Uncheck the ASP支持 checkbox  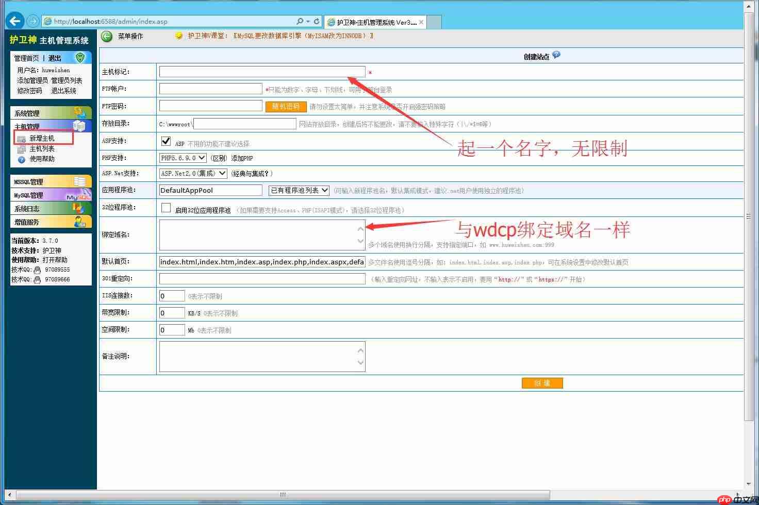click(166, 141)
